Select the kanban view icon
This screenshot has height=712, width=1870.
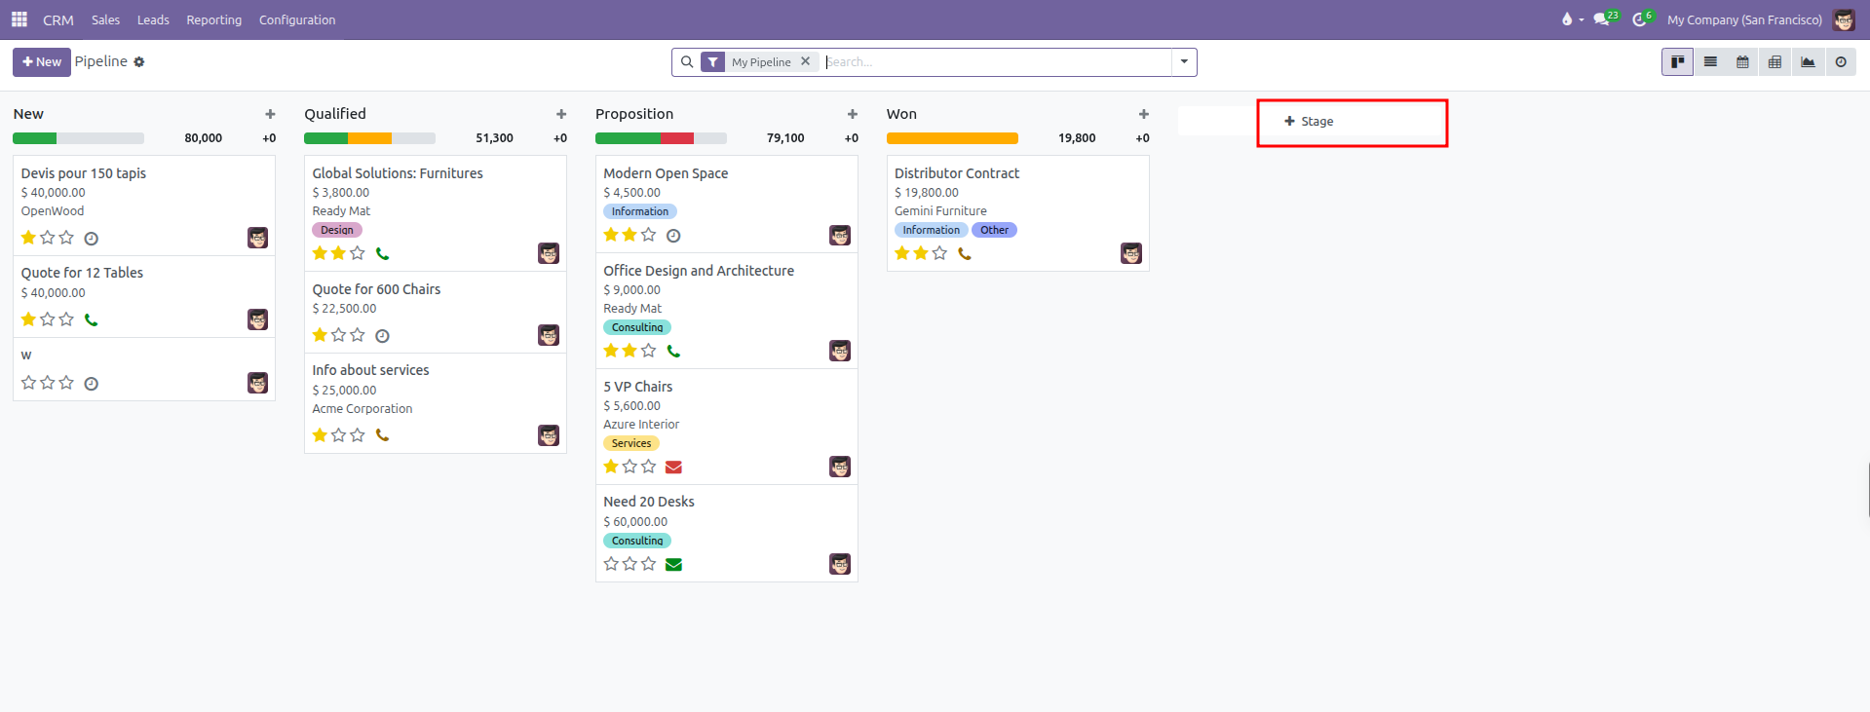[x=1677, y=62]
